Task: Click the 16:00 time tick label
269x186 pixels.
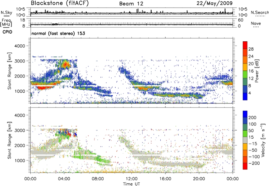Action: point(165,179)
